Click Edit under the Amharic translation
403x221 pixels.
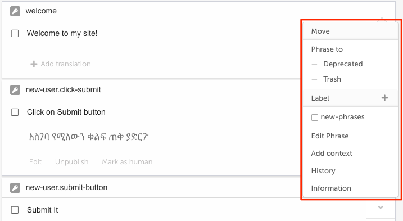35,162
